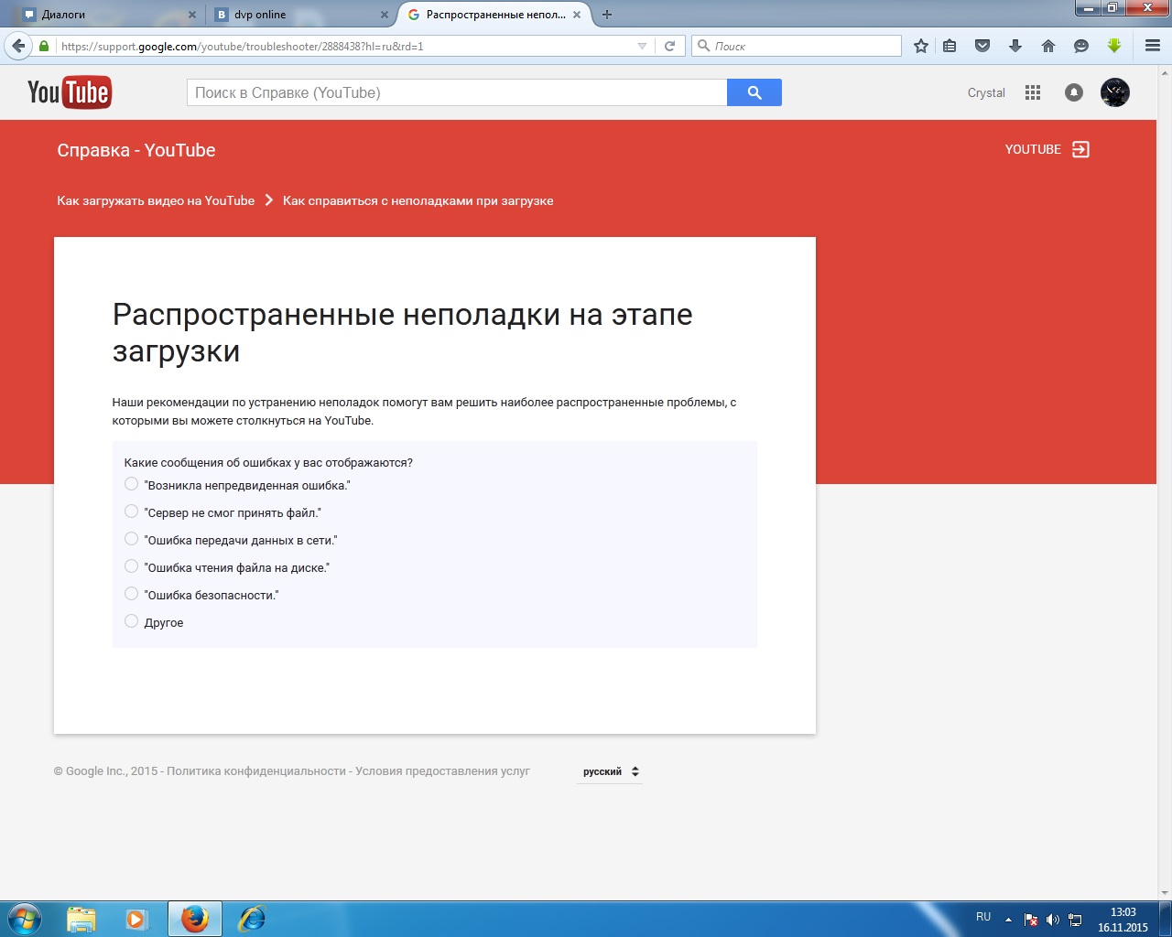Viewport: 1172px width, 937px height.
Task: Select "Сервер не смог принять файл" option
Action: point(131,512)
